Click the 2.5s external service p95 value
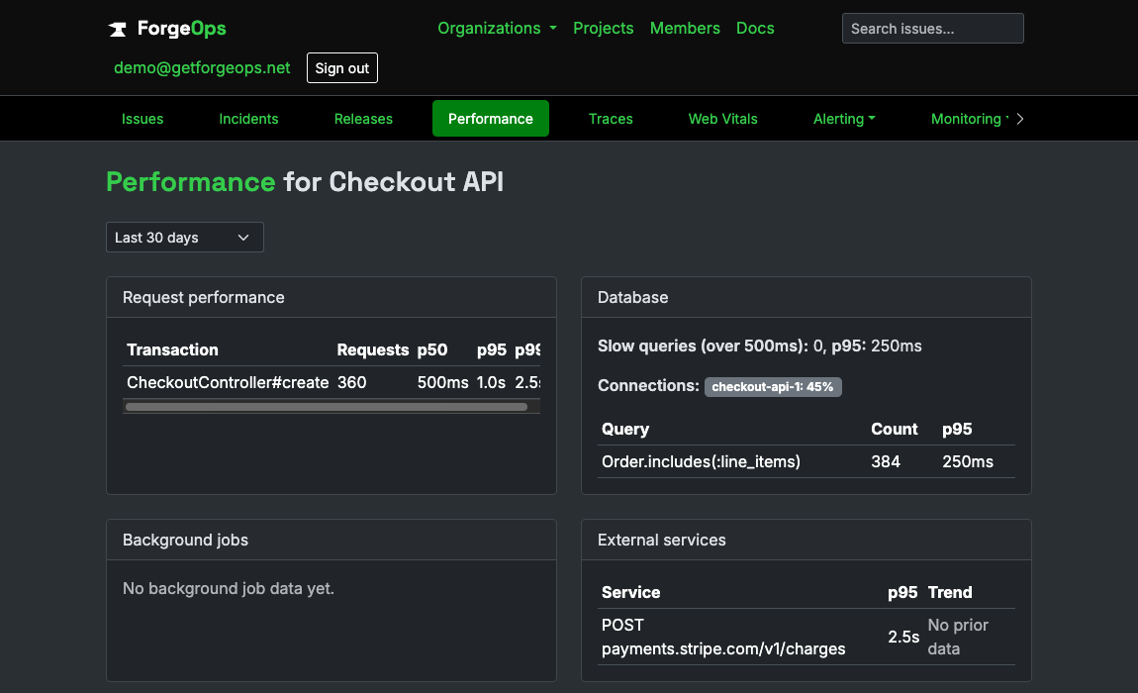The width and height of the screenshot is (1138, 693). [903, 638]
